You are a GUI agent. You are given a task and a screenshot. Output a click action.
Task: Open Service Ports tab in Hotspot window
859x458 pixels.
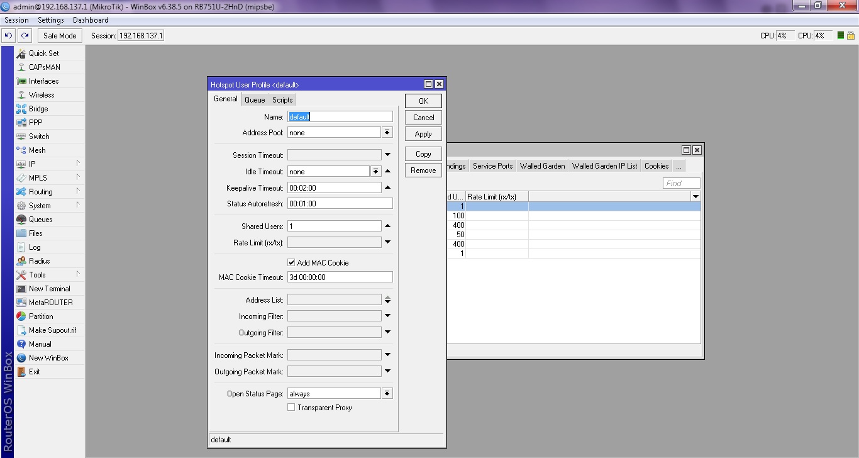pos(492,166)
